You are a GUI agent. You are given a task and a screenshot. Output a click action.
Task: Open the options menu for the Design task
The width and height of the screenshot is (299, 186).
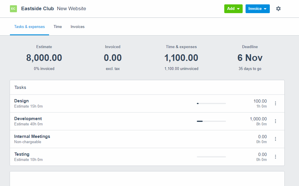pos(275,103)
